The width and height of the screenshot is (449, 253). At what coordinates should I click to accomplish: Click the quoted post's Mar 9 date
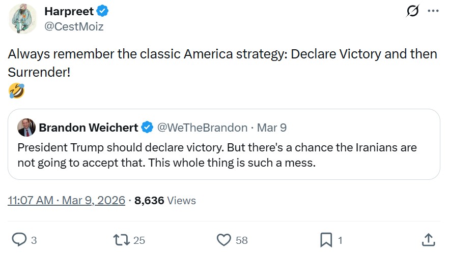[272, 128]
